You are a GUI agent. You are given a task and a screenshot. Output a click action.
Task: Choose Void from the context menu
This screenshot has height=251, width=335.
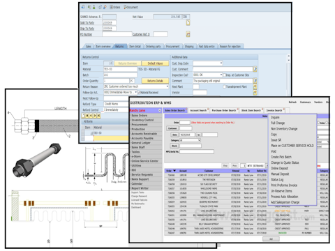pos(274,151)
